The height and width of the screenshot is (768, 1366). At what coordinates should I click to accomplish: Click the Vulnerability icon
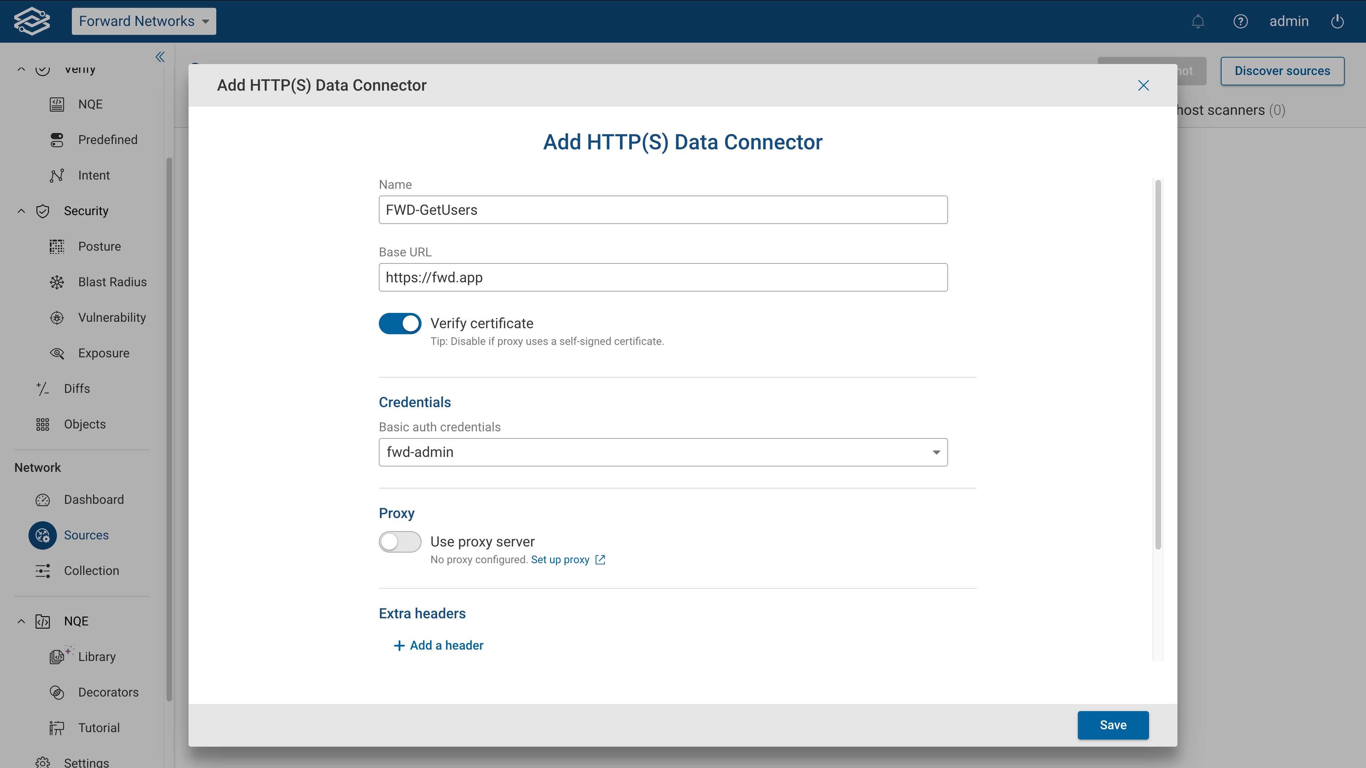57,317
